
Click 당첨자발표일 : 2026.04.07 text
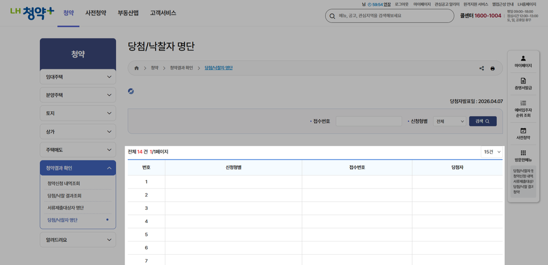point(476,101)
